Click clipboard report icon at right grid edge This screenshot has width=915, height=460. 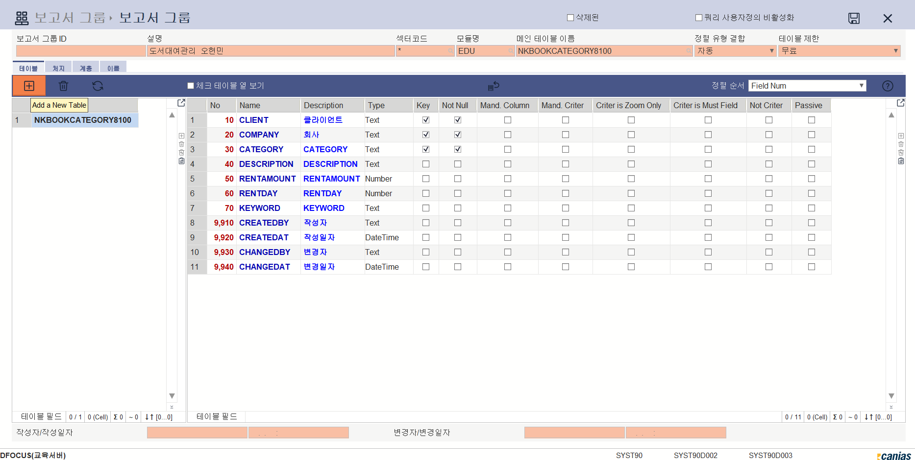click(901, 161)
